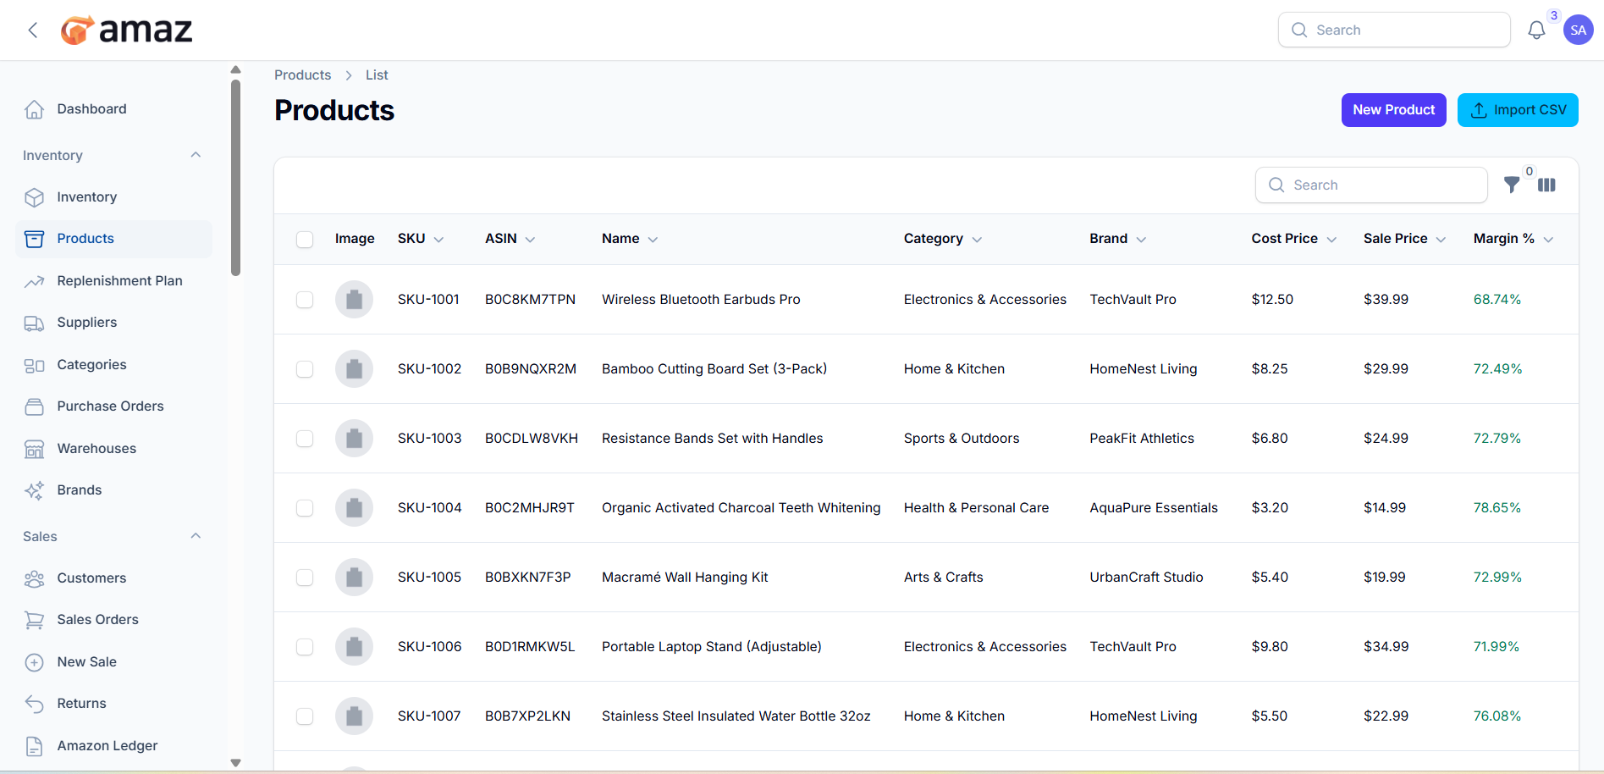Open Replenishment Plan in the sidebar
The height and width of the screenshot is (774, 1604).
[x=119, y=281]
